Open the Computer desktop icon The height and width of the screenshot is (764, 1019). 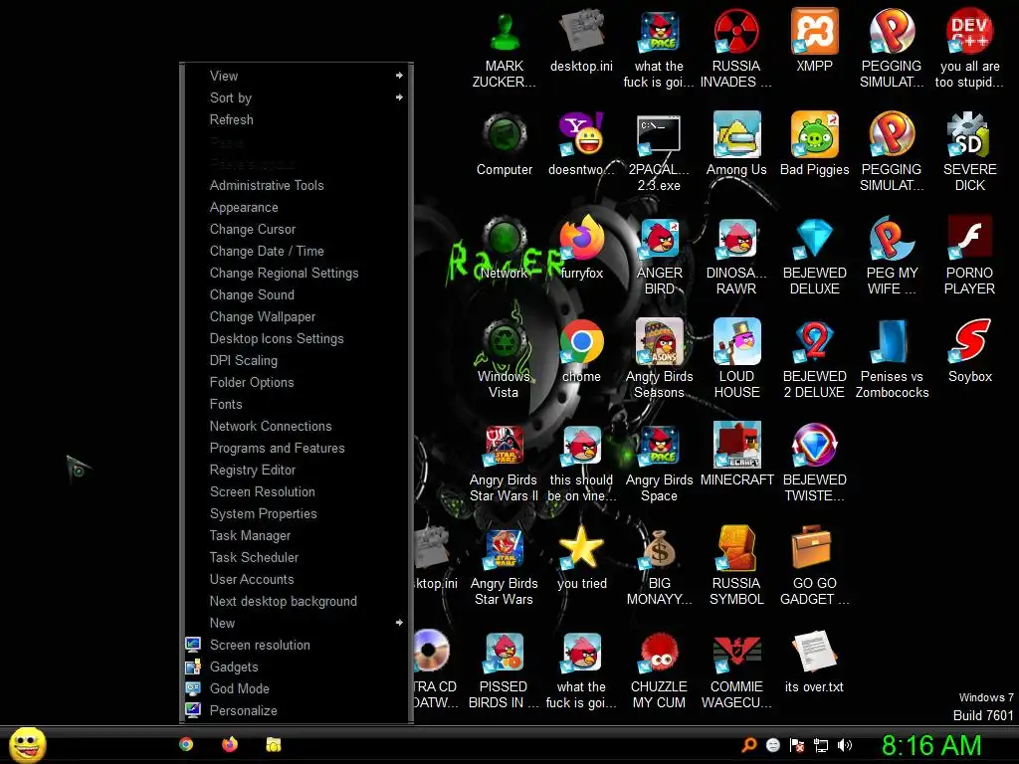(x=505, y=144)
